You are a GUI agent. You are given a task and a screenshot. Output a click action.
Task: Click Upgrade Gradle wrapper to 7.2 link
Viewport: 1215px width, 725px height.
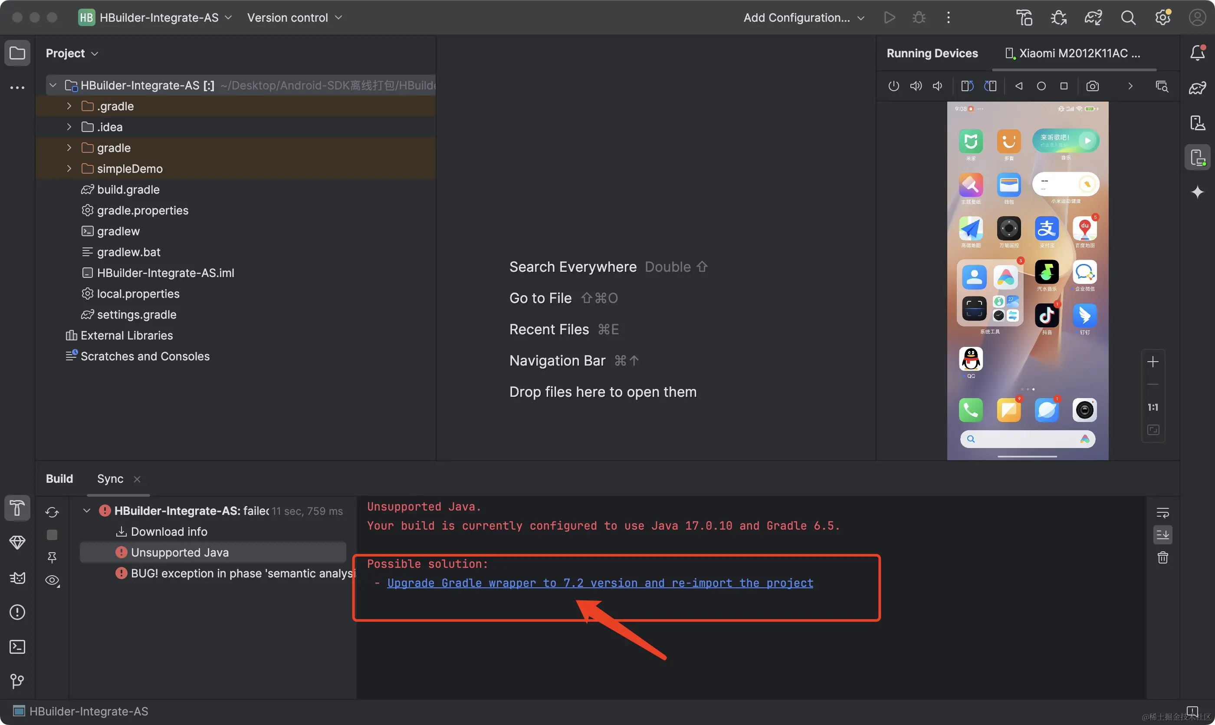600,583
